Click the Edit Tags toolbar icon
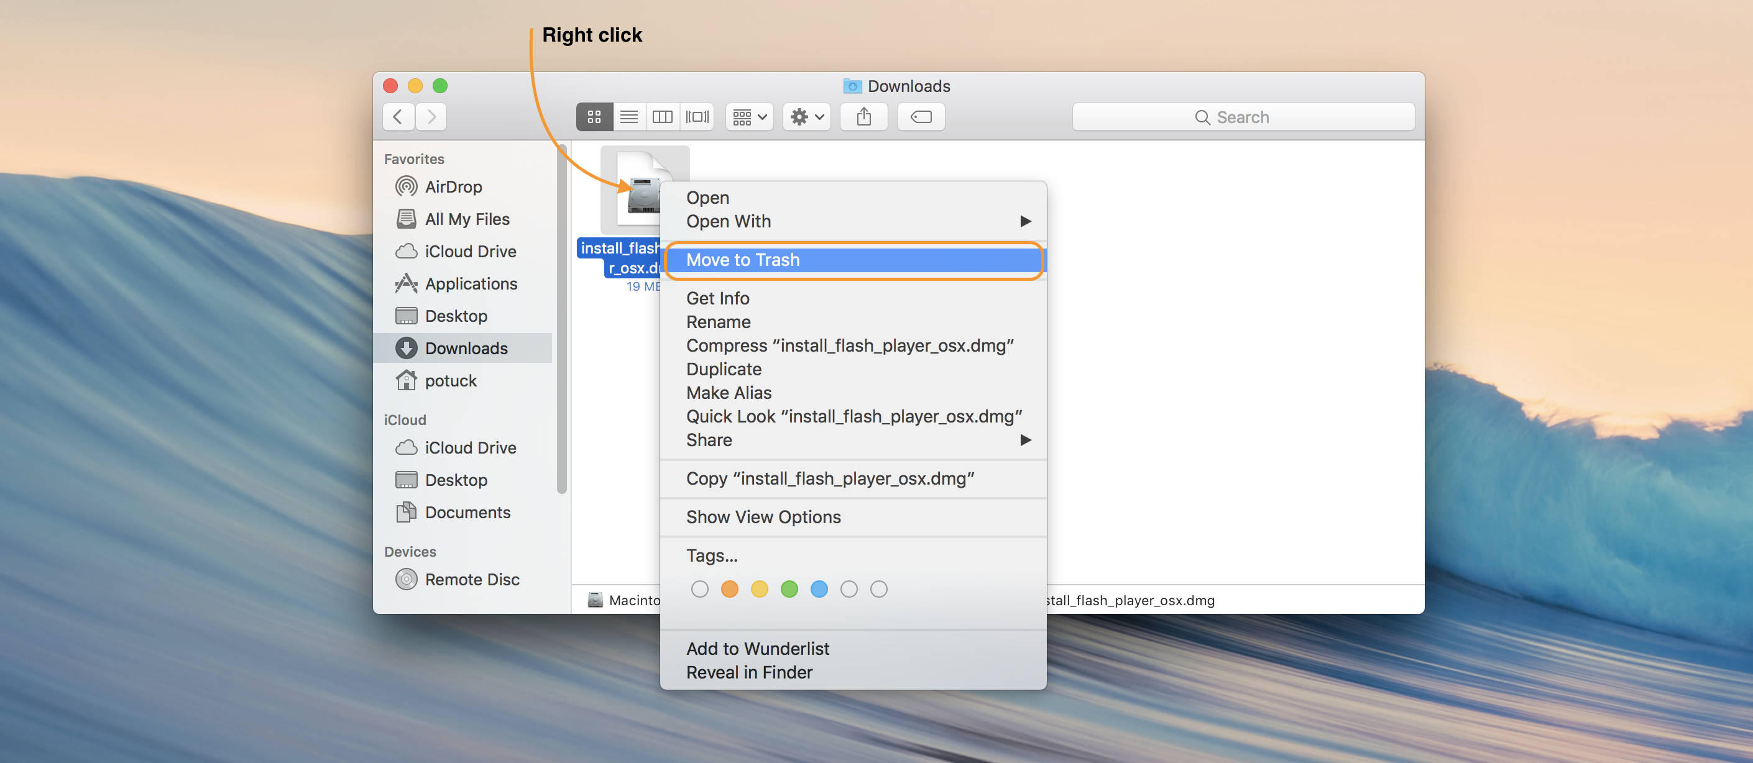Image resolution: width=1753 pixels, height=763 pixels. click(921, 117)
